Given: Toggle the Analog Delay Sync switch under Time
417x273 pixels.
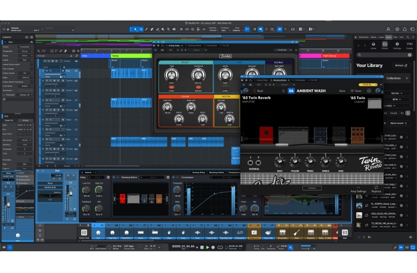Looking at the screenshot, I should [171, 87].
